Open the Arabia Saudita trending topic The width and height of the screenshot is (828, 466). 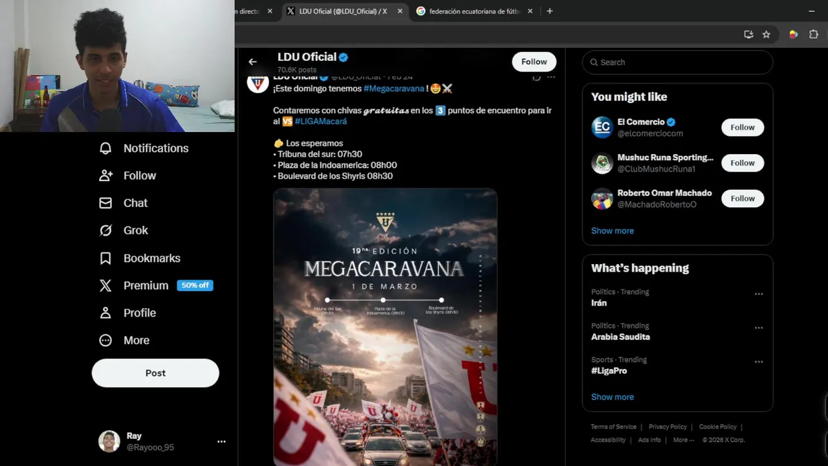[x=620, y=337]
